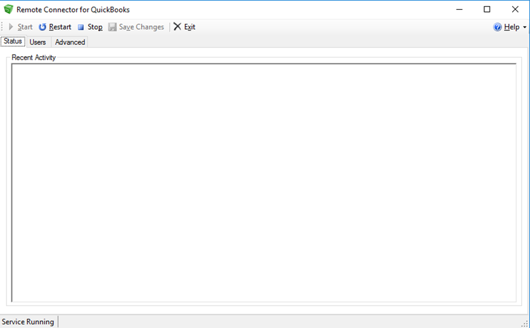Expand the Help dropdown arrow
This screenshot has height=328, width=530.
coord(525,27)
